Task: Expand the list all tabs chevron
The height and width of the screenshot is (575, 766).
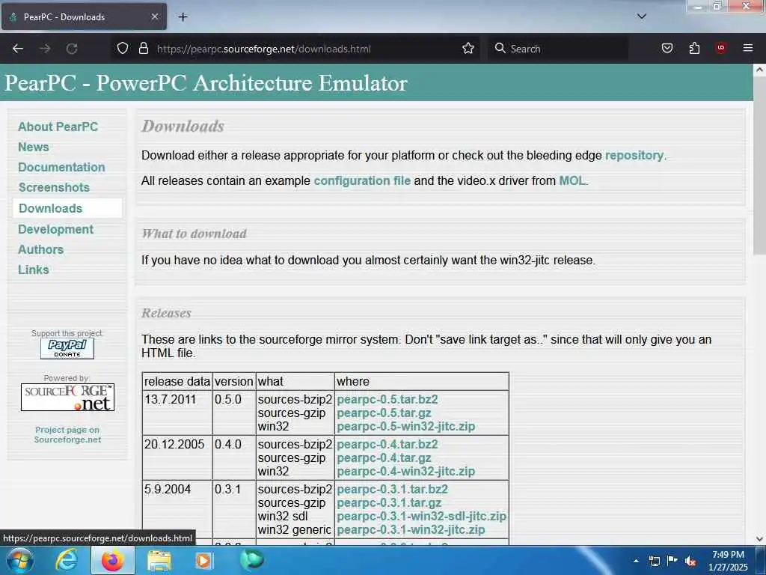Action: pyautogui.click(x=641, y=16)
